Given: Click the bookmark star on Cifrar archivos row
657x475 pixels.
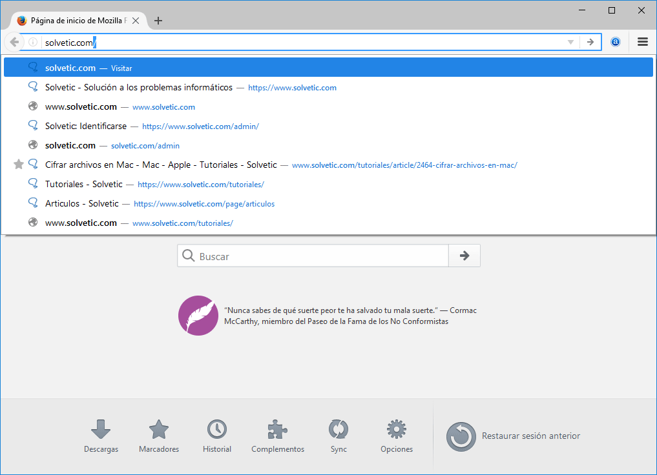Looking at the screenshot, I should click(19, 164).
